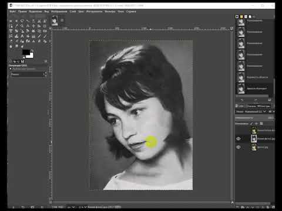282x211 pixels.
Task: Select the Heal tool
Action: (x=39, y=41)
